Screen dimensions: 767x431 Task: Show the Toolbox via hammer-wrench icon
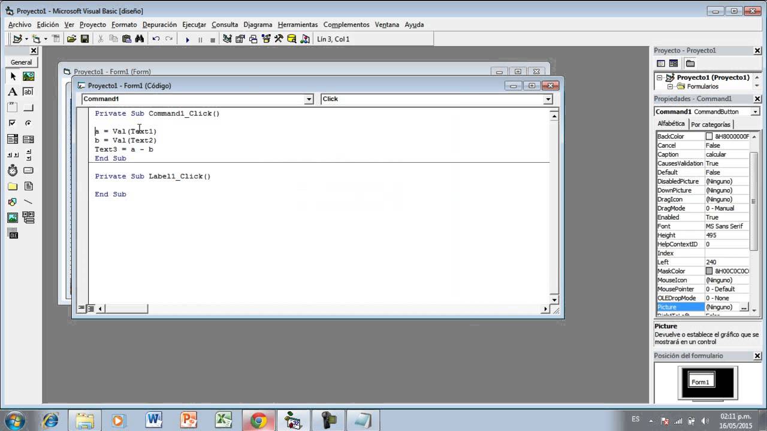point(279,39)
